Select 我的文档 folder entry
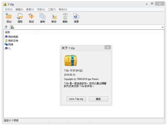The width and height of the screenshot is (167, 125). point(11,40)
